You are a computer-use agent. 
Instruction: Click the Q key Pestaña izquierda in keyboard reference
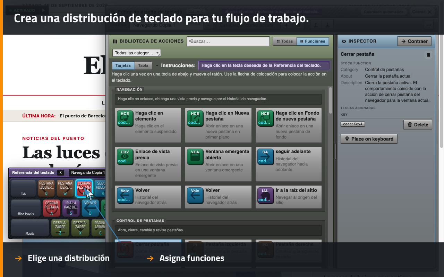tap(46, 188)
